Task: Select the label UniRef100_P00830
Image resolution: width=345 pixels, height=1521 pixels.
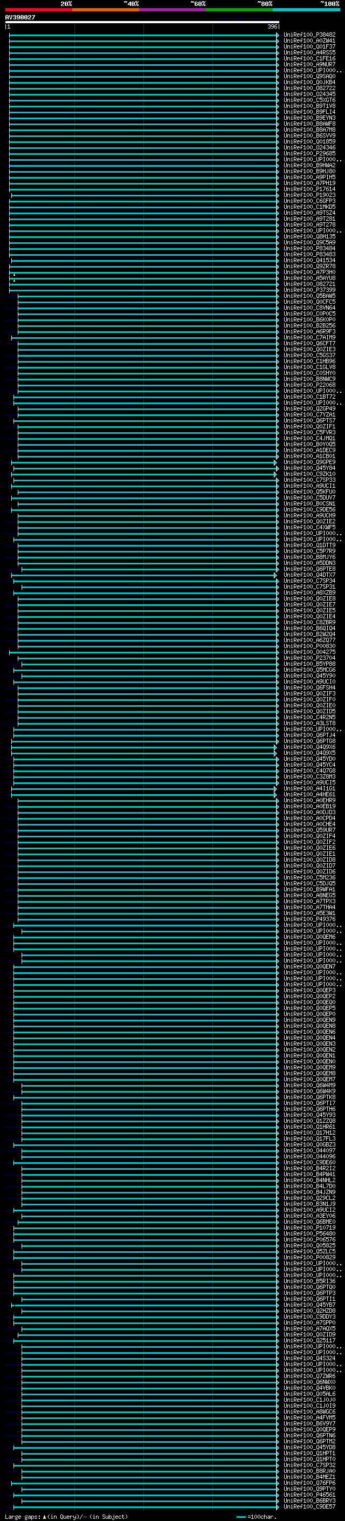Action: 309,646
